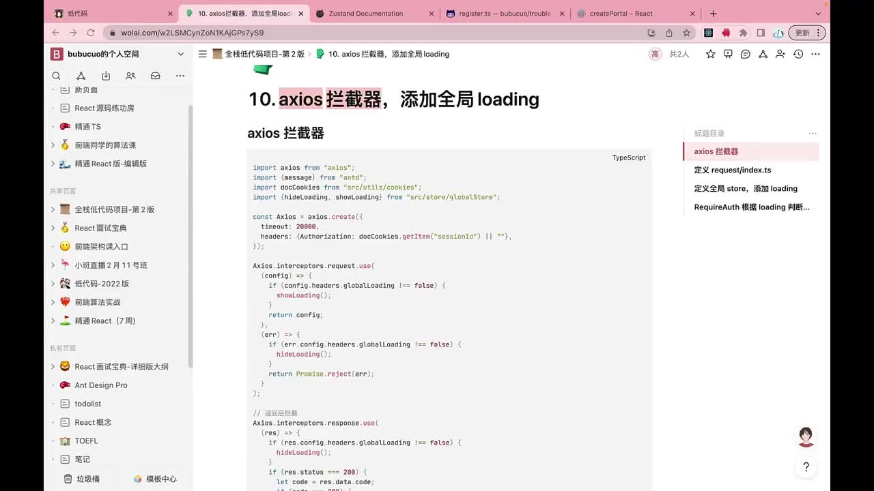Toggle the browser side panel icon

(761, 33)
